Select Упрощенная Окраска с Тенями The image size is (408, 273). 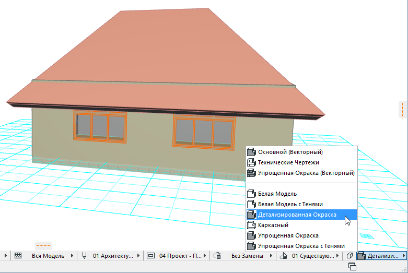coord(301,246)
